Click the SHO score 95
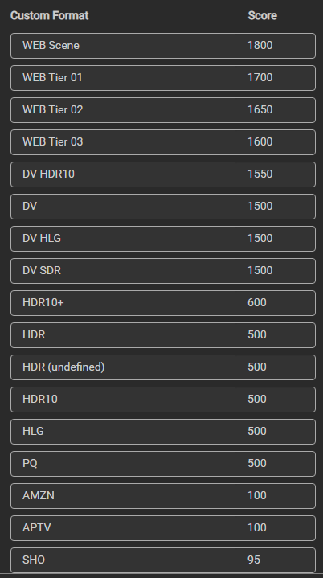The width and height of the screenshot is (323, 578). coord(254,560)
